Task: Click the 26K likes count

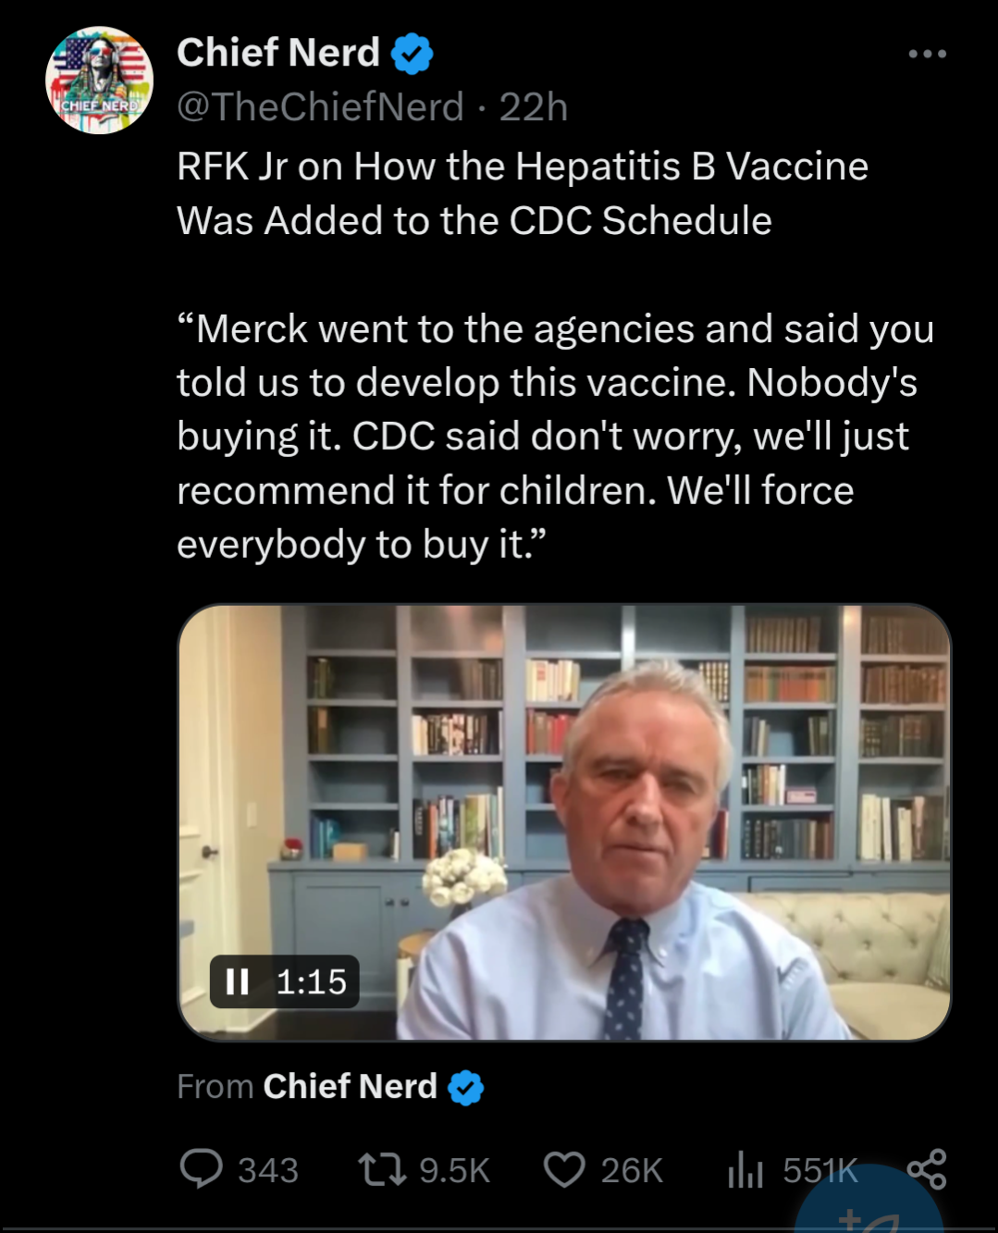Action: point(632,1171)
